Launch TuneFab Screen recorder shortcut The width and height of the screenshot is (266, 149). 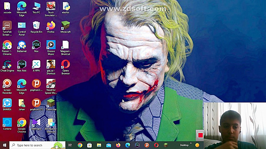click(7, 29)
